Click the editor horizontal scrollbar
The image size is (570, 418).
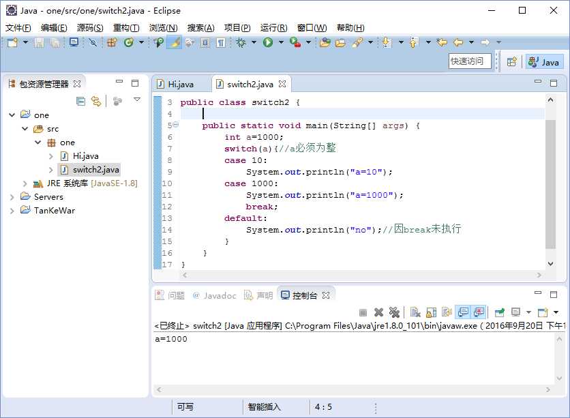point(361,275)
